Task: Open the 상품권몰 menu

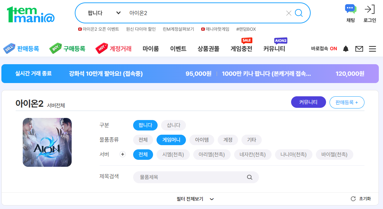Action: 208,49
